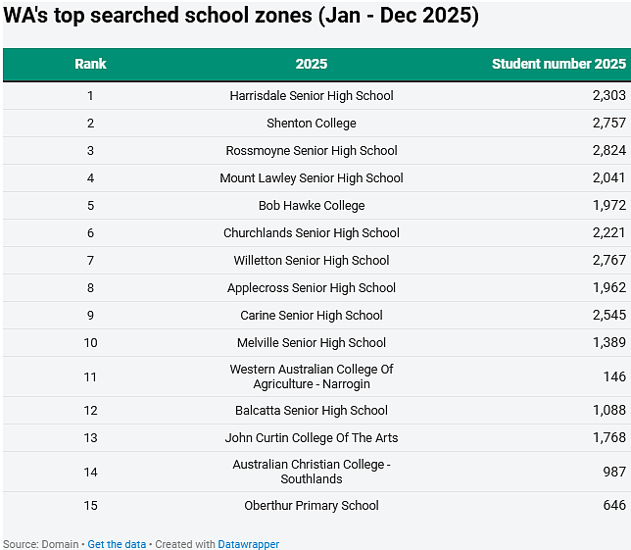
Task: Click the Rank column header
Action: [x=90, y=64]
